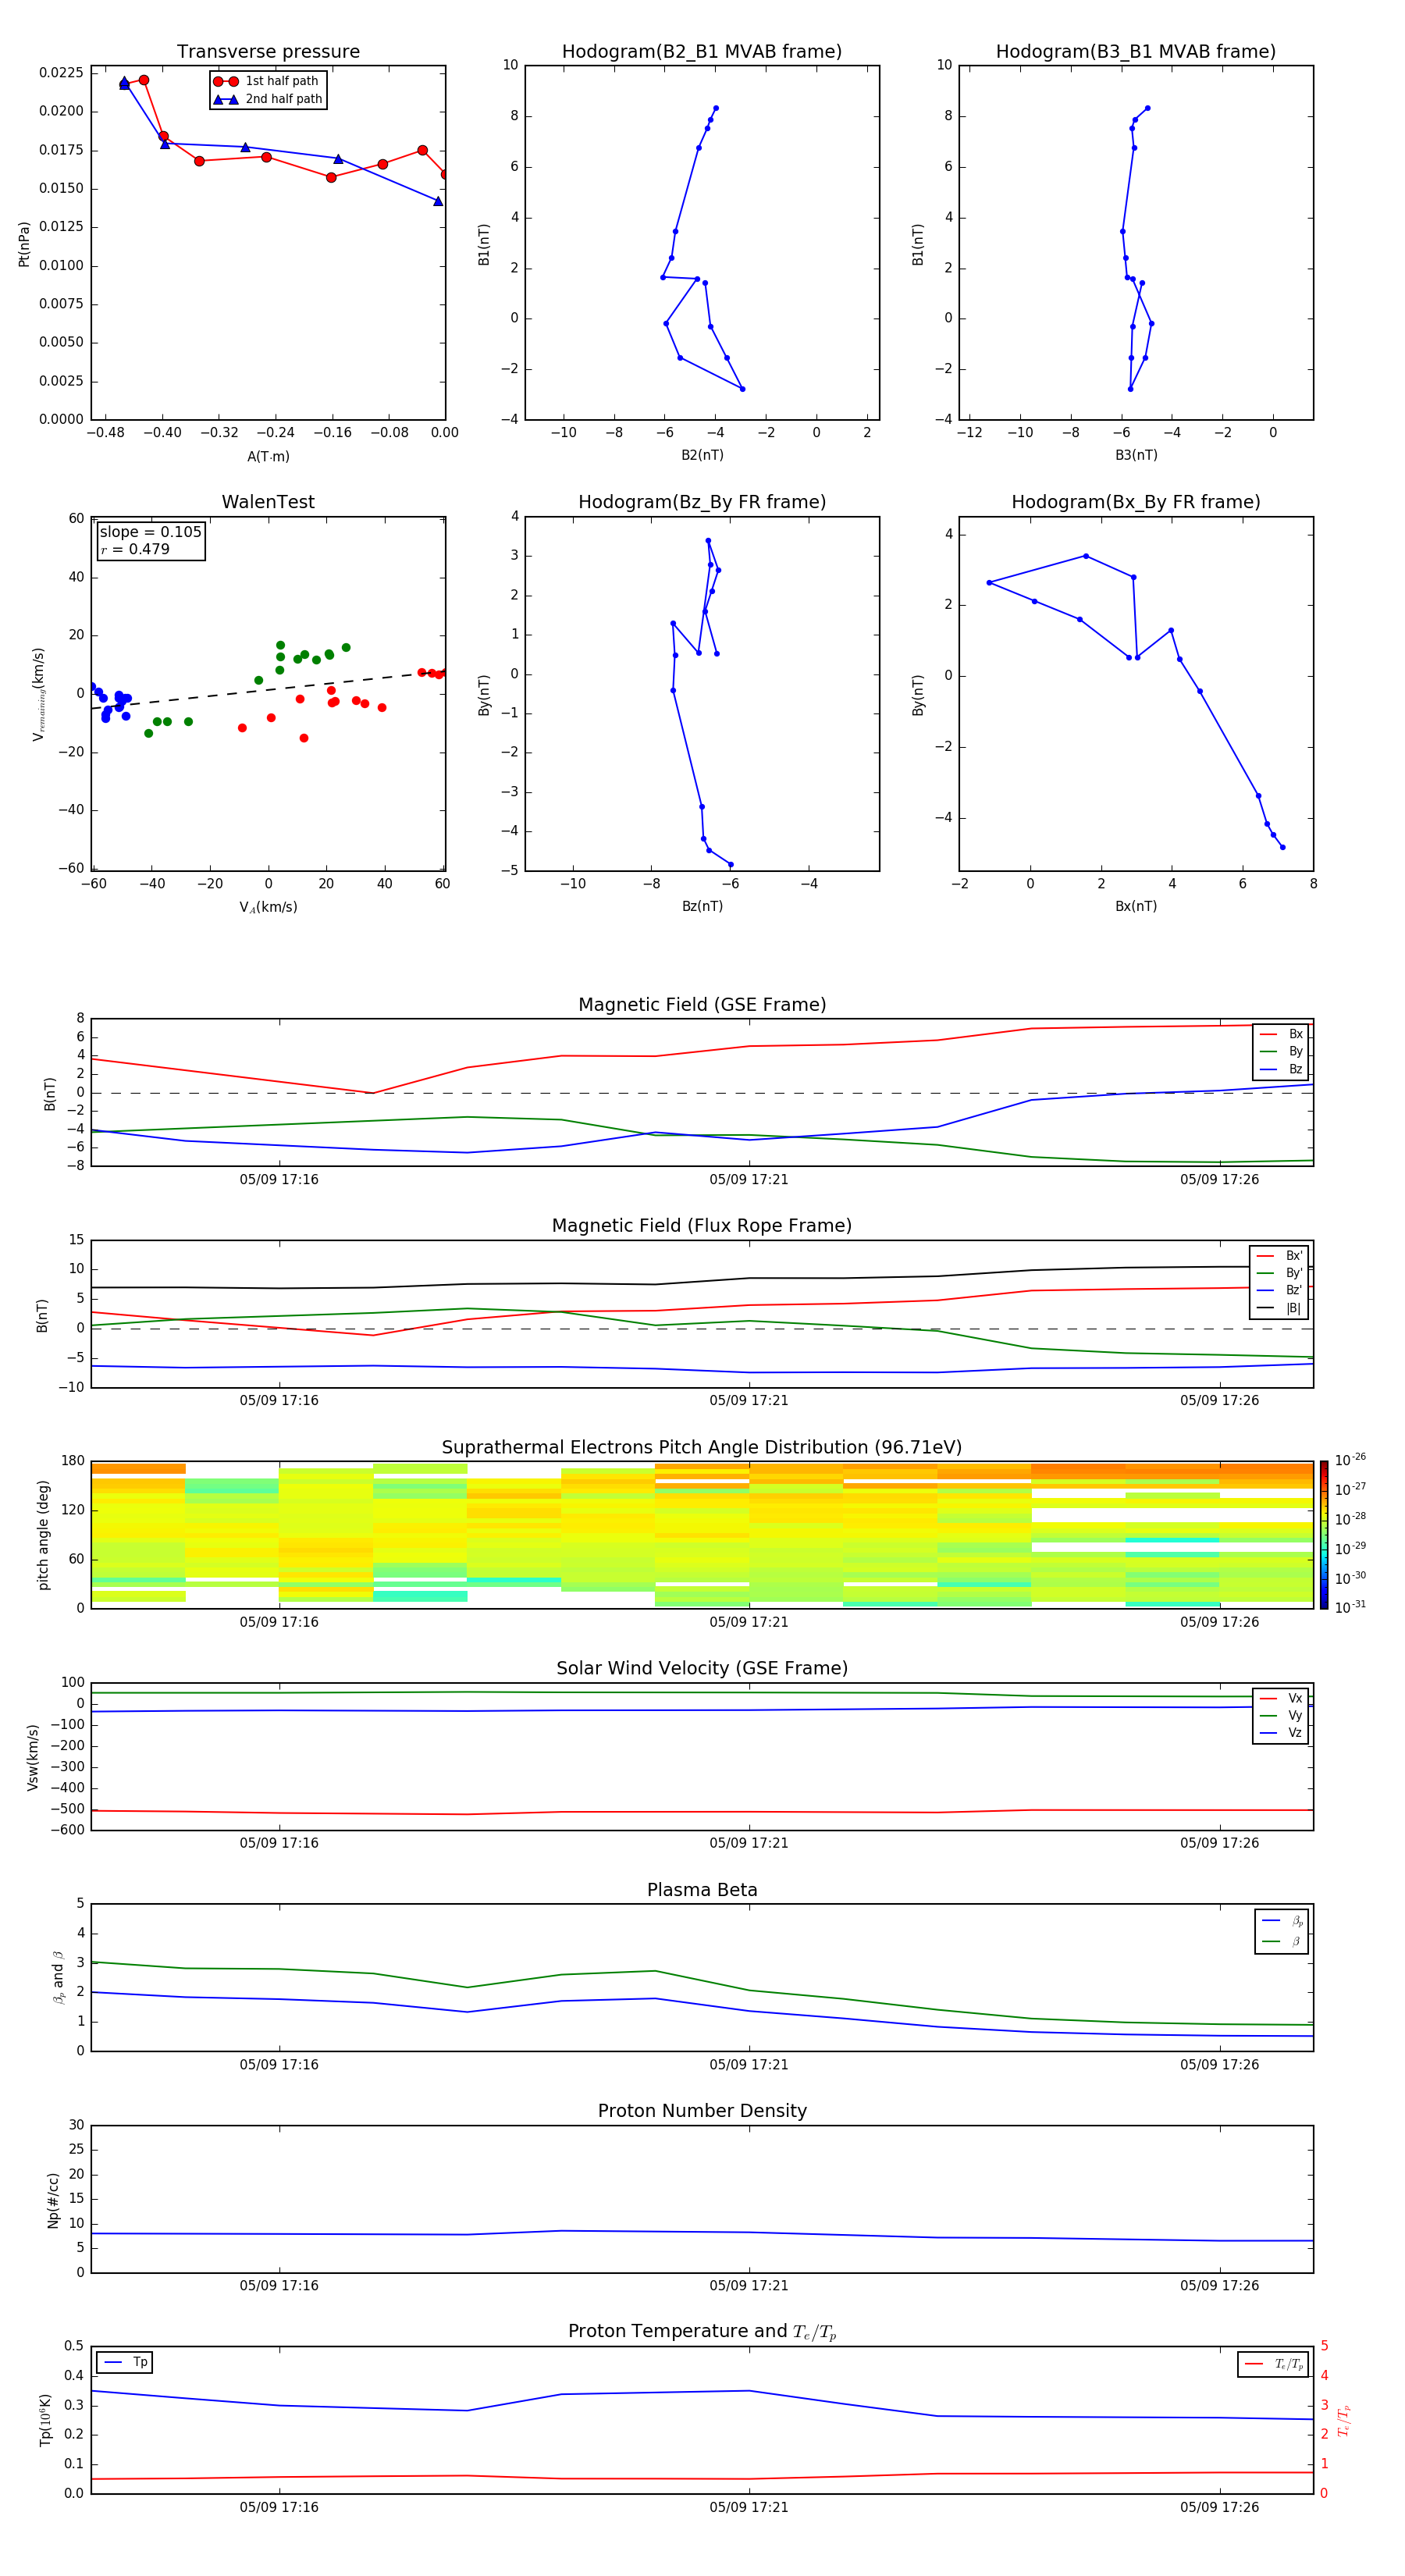Screen dimensions: 1405x2576
Task: Select the "Bz" entry in GSE legend
Action: (x=1281, y=1069)
